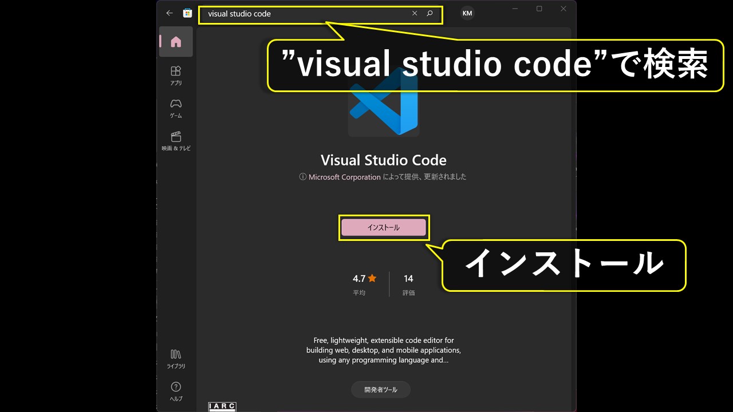Open ライブラリ in the sidebar
This screenshot has width=733, height=412.
pyautogui.click(x=176, y=359)
